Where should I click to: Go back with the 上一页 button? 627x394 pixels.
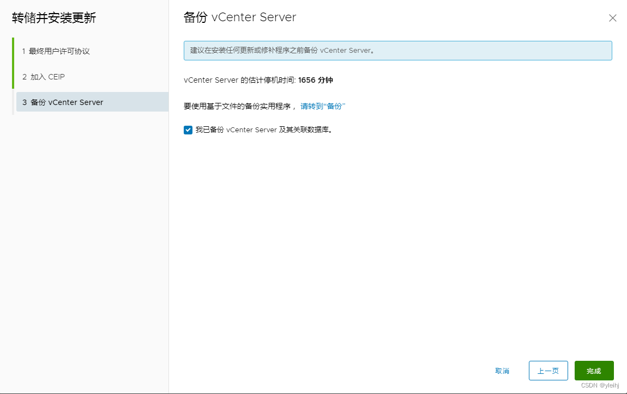coord(548,371)
